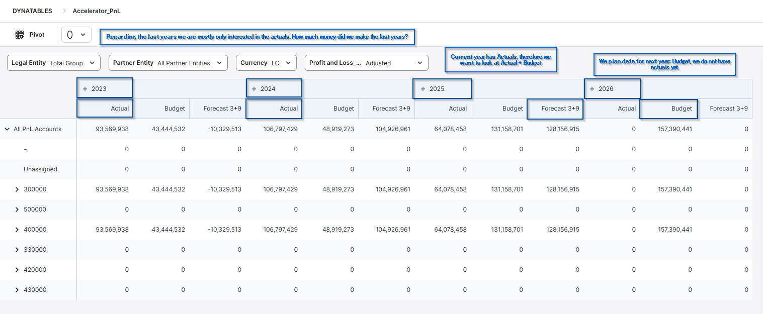Expand the 2025 year column plus icon
The width and height of the screenshot is (763, 314).
point(423,89)
